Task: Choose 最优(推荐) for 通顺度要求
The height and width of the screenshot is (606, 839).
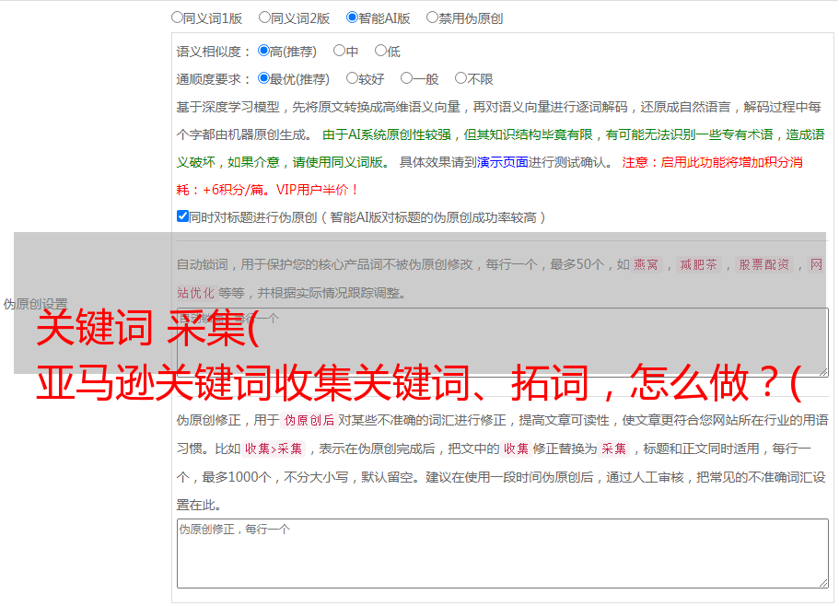Action: pos(263,78)
